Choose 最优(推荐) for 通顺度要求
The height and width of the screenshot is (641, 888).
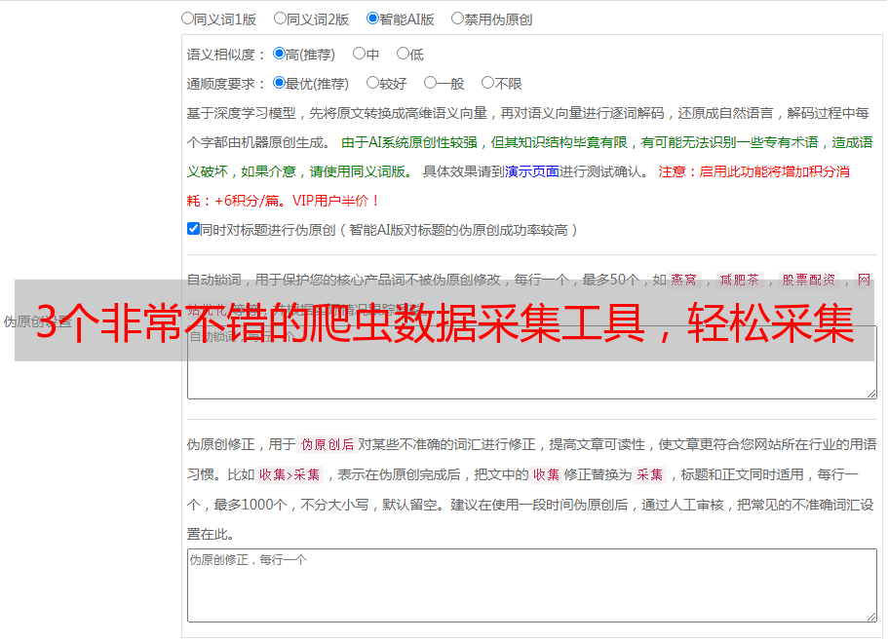279,84
